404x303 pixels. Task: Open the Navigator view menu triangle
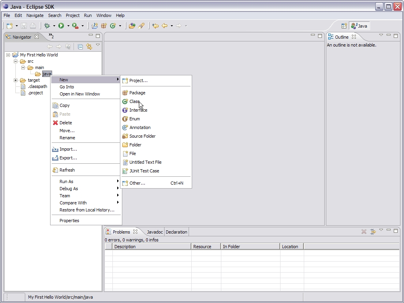[98, 45]
